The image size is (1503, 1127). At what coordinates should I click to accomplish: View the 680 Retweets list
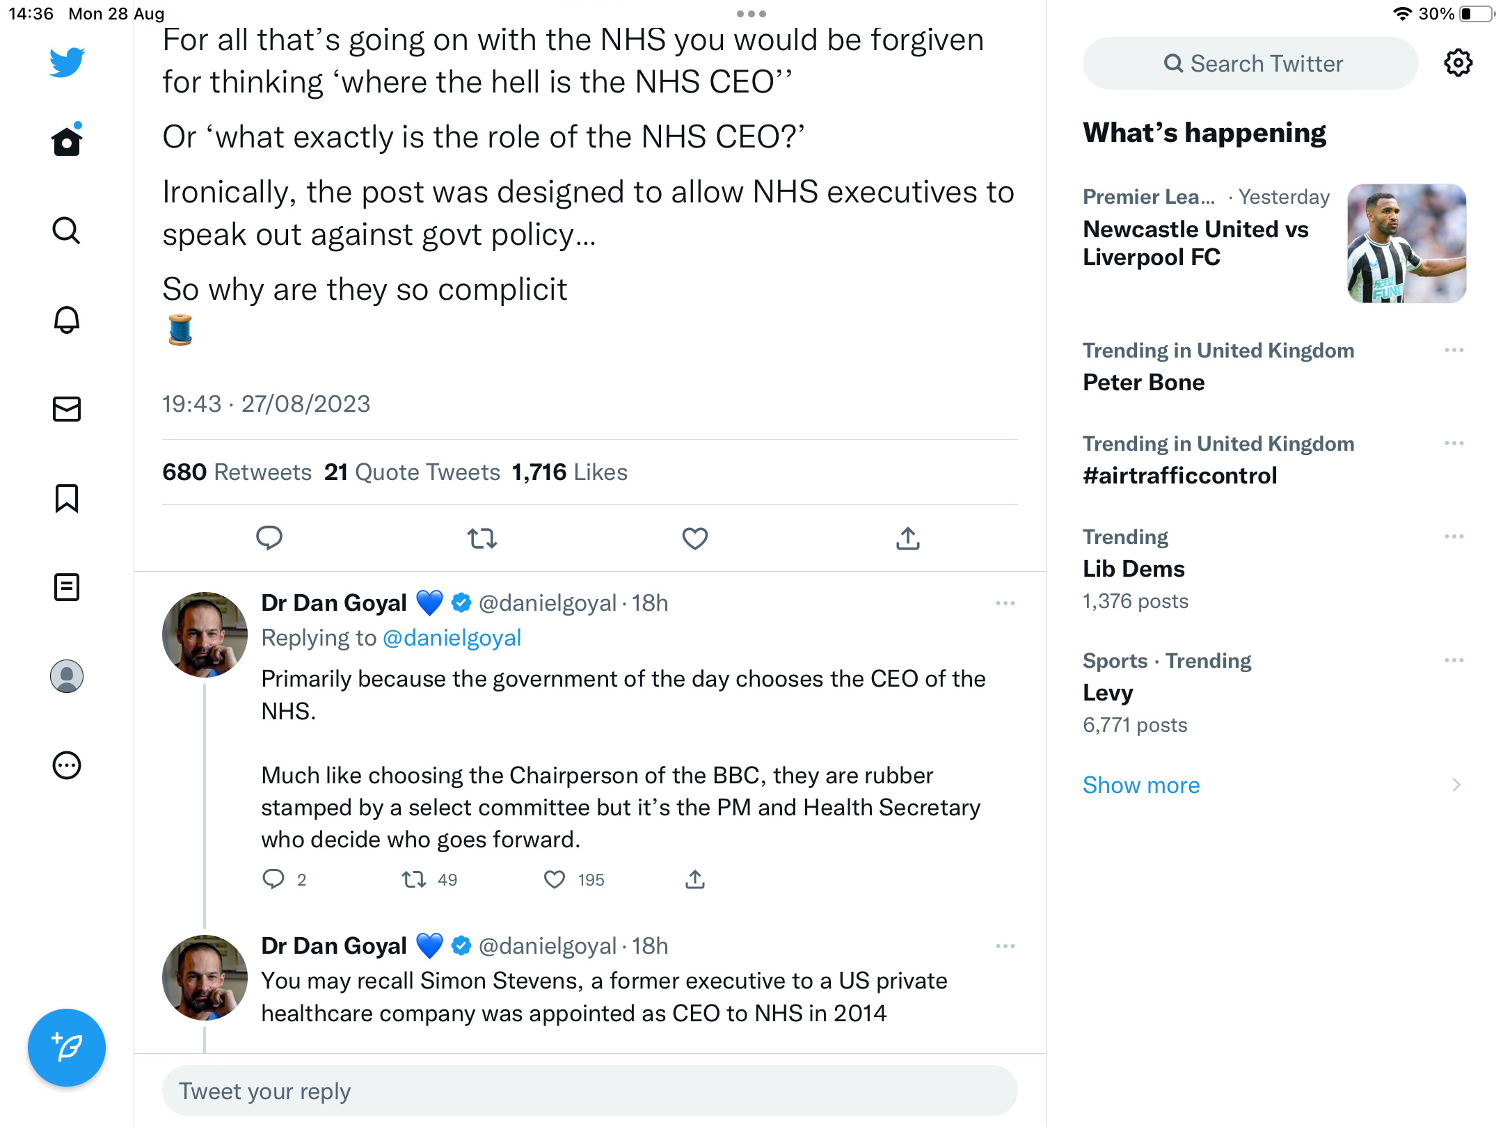[237, 472]
